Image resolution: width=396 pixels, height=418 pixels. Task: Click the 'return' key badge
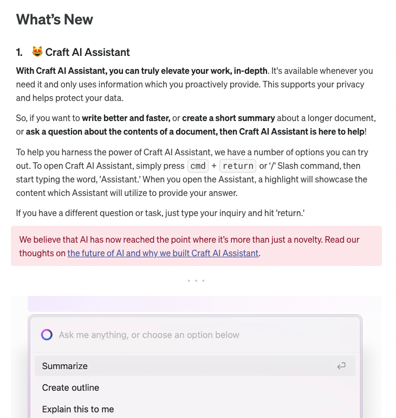pyautogui.click(x=238, y=166)
